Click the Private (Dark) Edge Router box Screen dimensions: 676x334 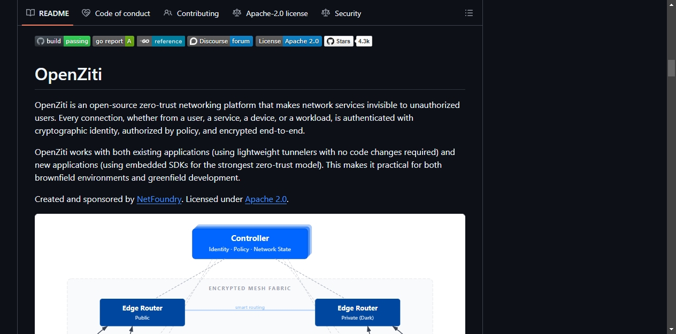(357, 313)
